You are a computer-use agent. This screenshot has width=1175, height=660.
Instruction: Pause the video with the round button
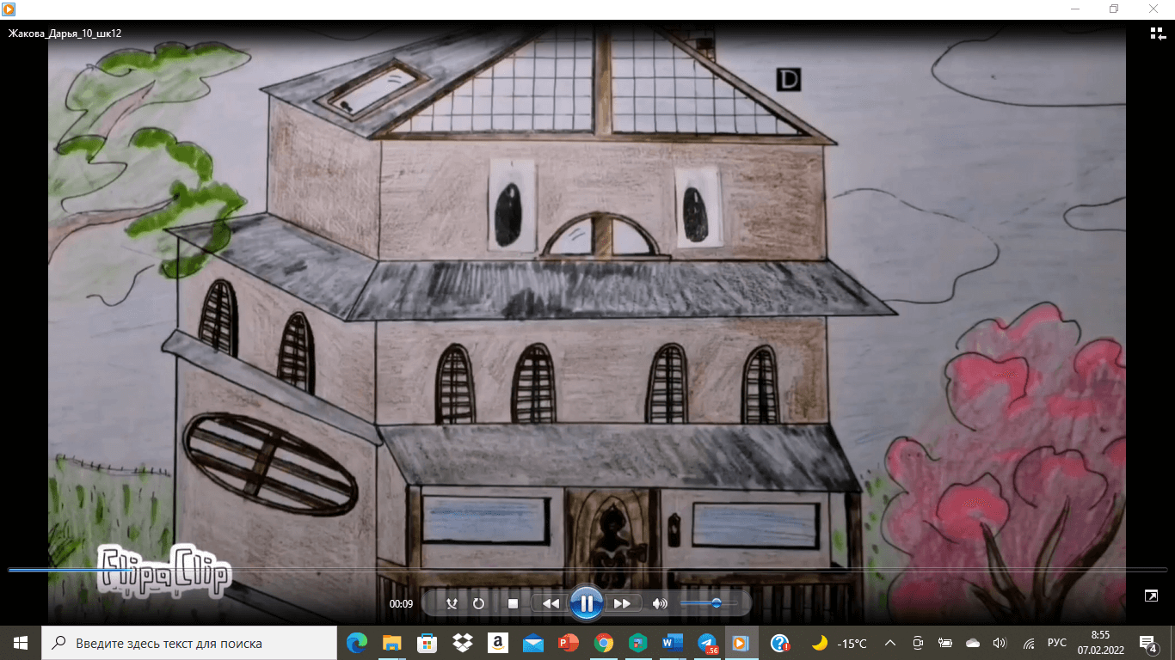(586, 603)
